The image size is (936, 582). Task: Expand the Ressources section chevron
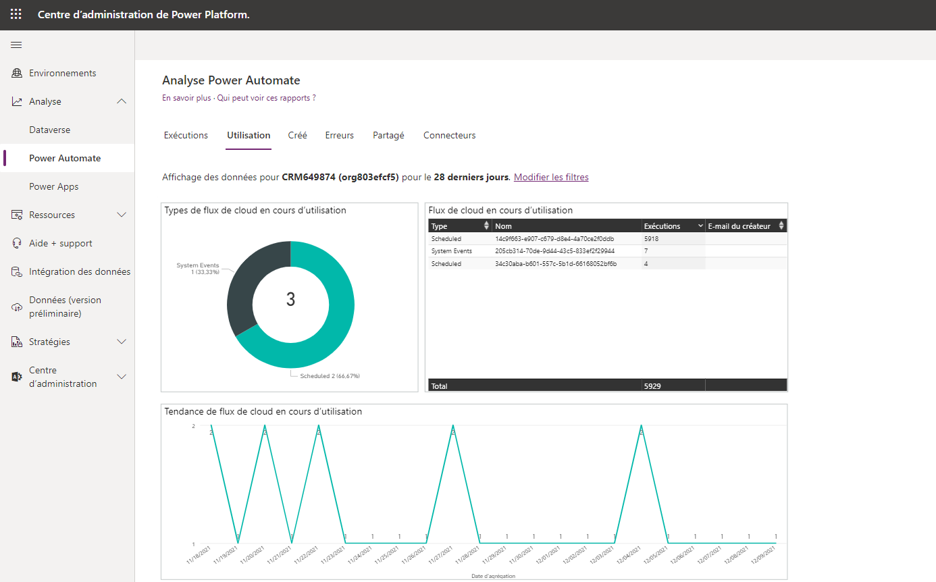(x=122, y=215)
